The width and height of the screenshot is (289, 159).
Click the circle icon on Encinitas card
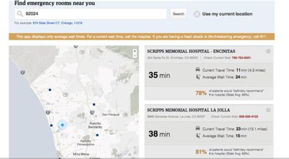269,51
